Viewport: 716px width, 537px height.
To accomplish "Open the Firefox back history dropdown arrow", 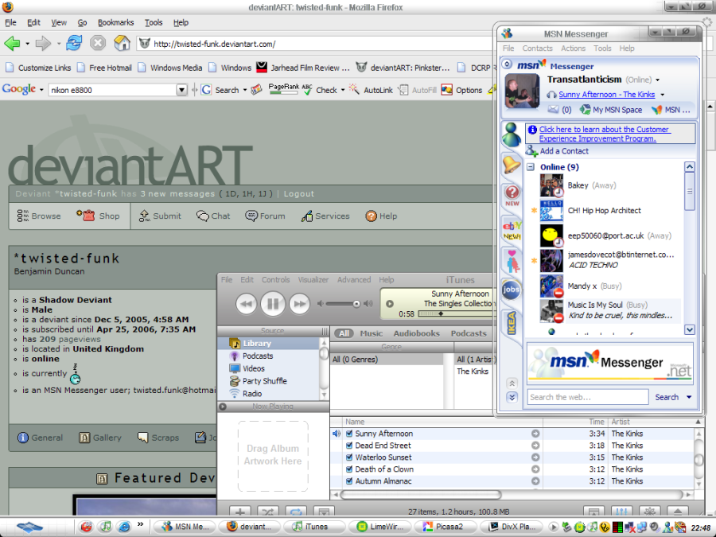I will pos(27,44).
